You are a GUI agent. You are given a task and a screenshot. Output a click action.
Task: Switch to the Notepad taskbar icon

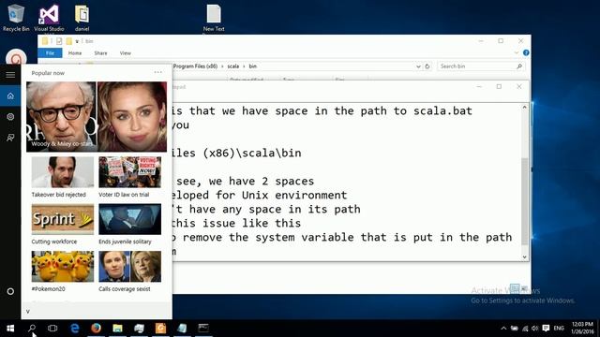pyautogui.click(x=182, y=329)
